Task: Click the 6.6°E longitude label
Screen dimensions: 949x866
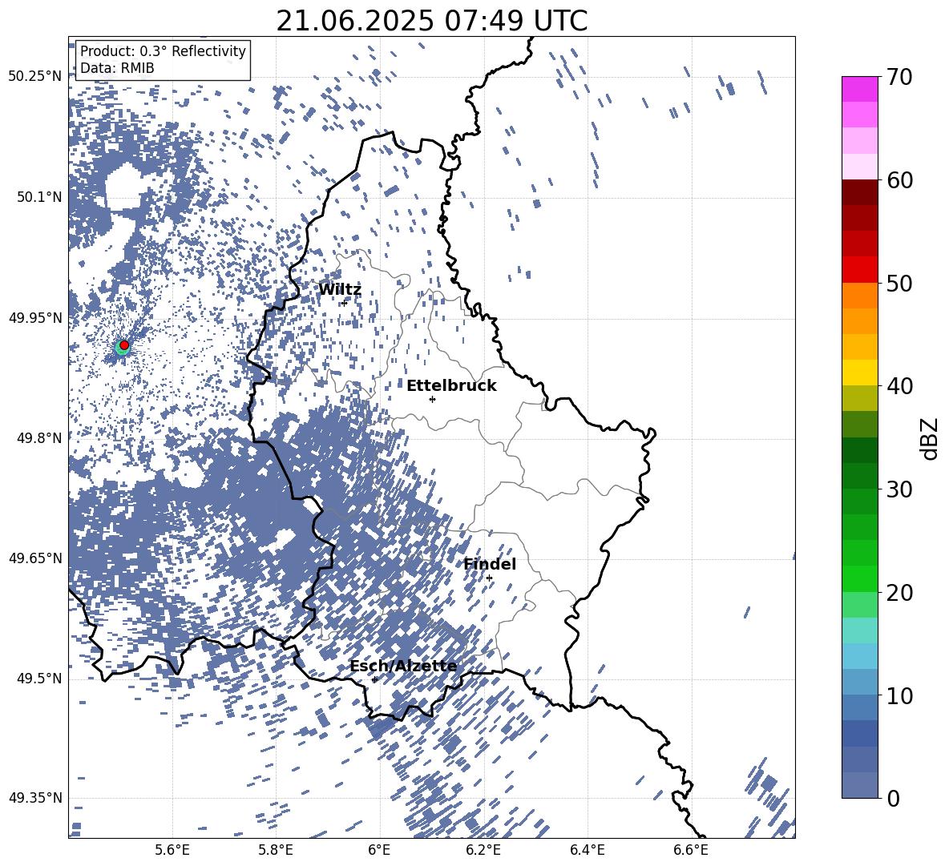Action: coord(691,850)
